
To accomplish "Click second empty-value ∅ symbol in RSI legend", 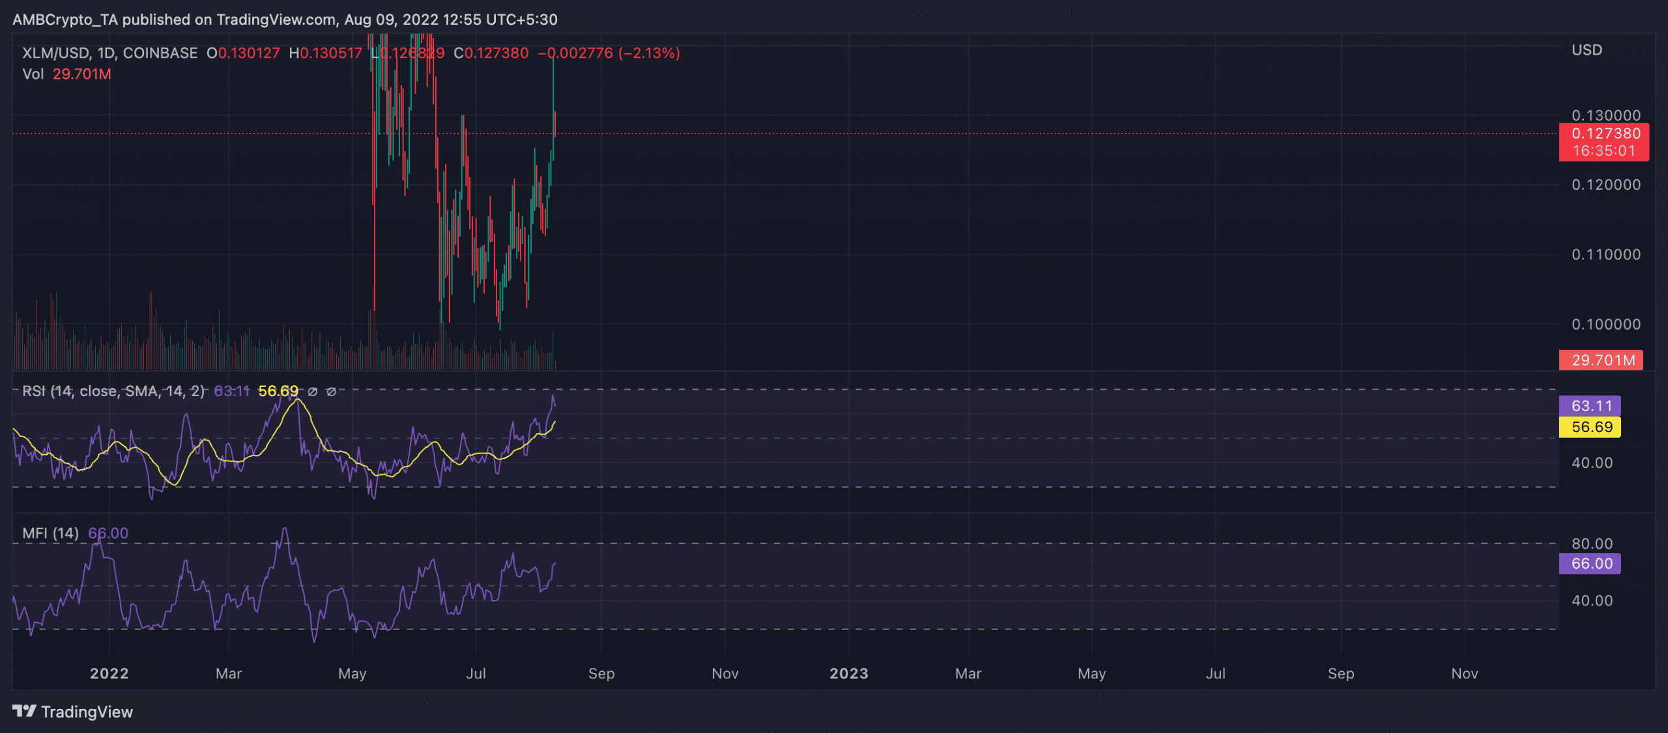I will click(331, 392).
